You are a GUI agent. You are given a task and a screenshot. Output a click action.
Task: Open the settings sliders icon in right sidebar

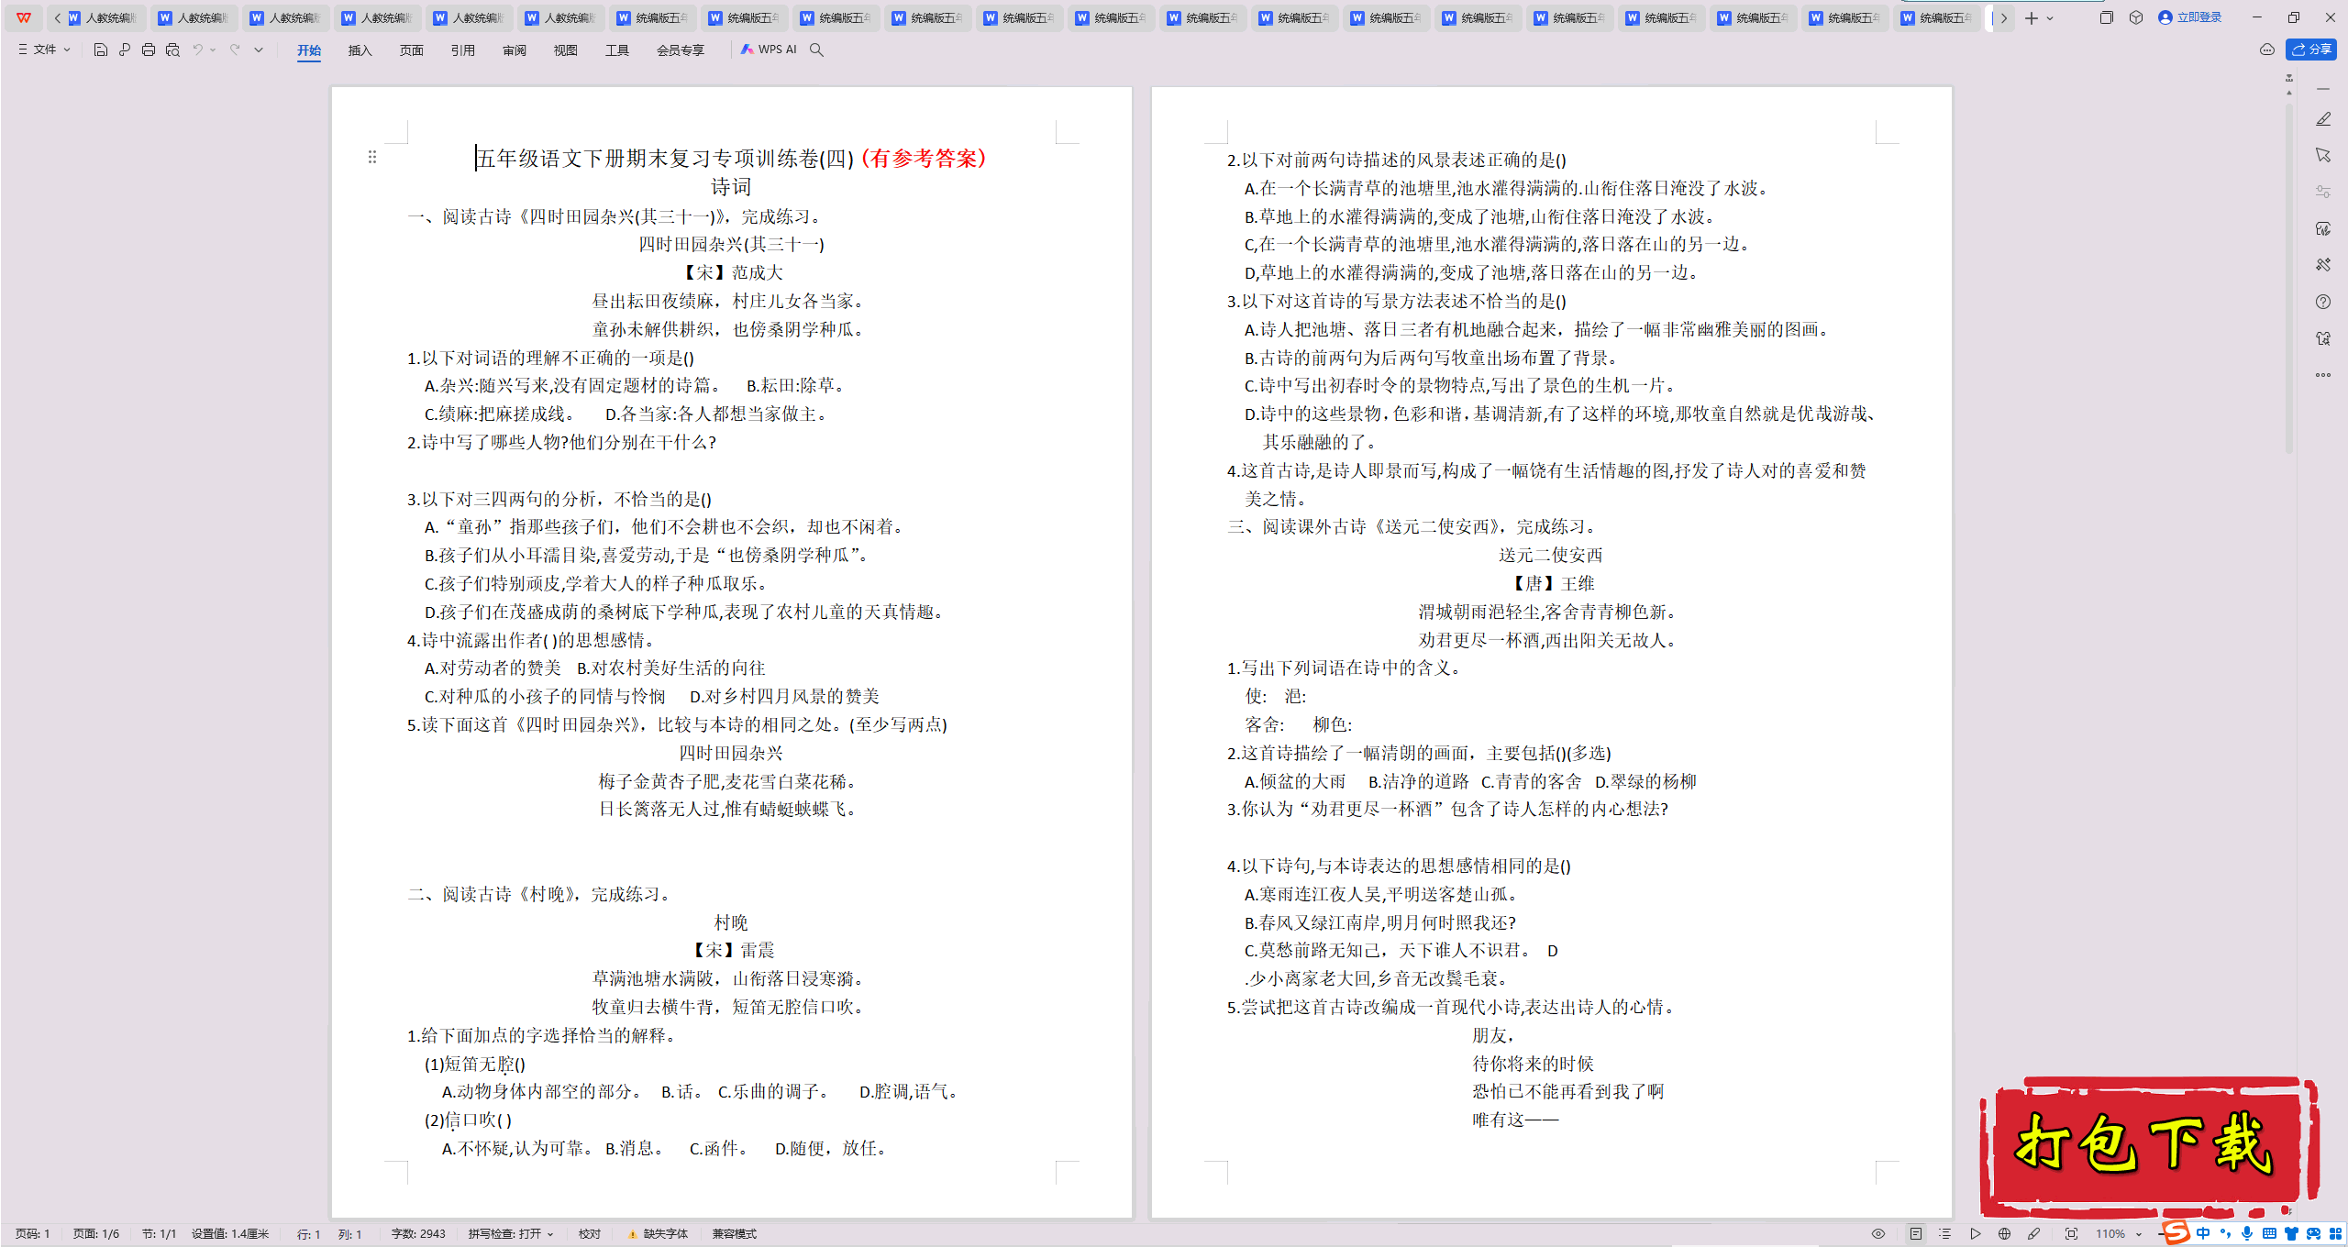coord(2323,192)
